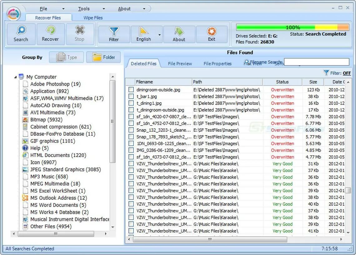Click the About tag icon
This screenshot has width=356, height=255.
click(x=179, y=32)
